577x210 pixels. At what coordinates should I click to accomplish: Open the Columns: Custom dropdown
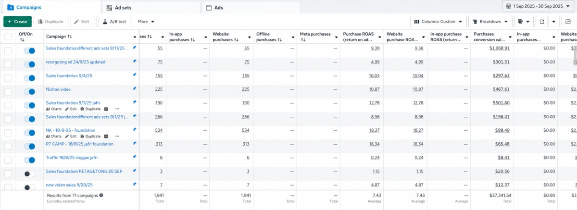click(x=438, y=22)
